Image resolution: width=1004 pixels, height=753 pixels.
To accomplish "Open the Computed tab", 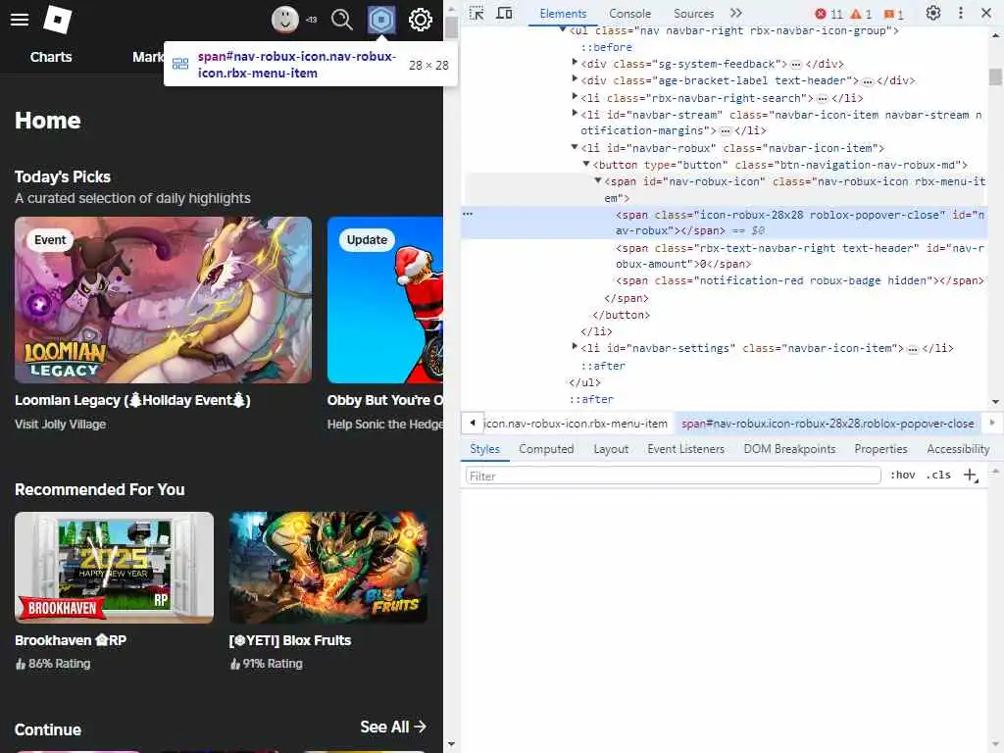I will click(x=546, y=449).
